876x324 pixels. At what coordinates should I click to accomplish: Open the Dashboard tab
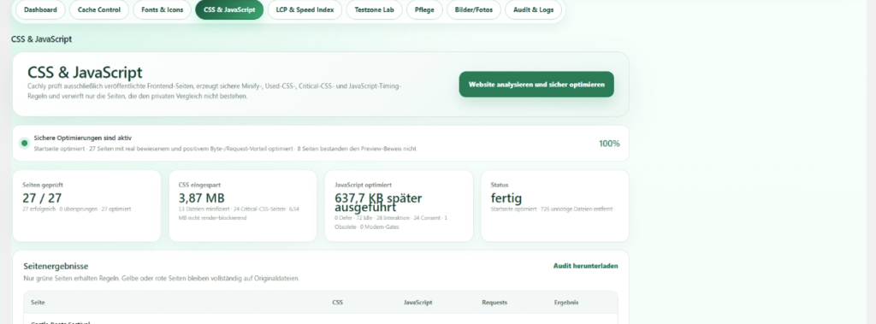coord(40,9)
